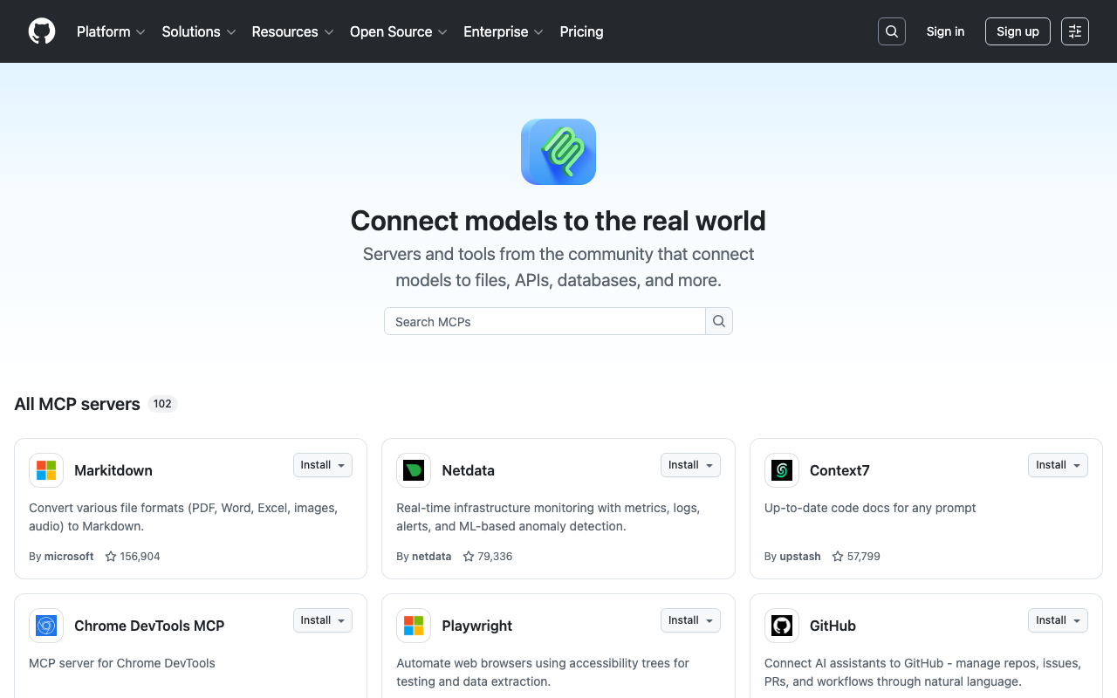Click the Sign in link

[x=945, y=31]
